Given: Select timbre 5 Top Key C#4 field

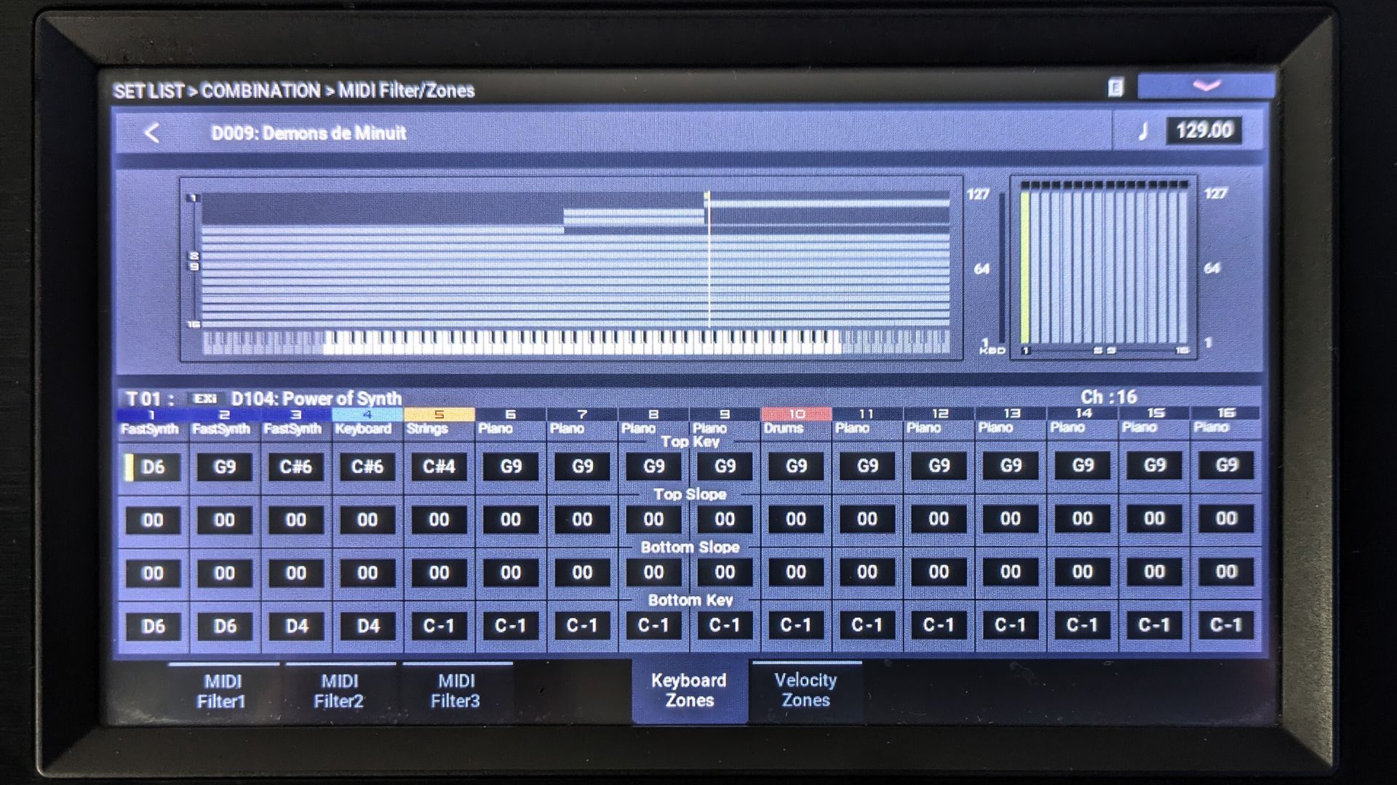Looking at the screenshot, I should click(x=439, y=467).
